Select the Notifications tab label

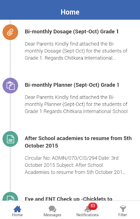pyautogui.click(x=87, y=215)
